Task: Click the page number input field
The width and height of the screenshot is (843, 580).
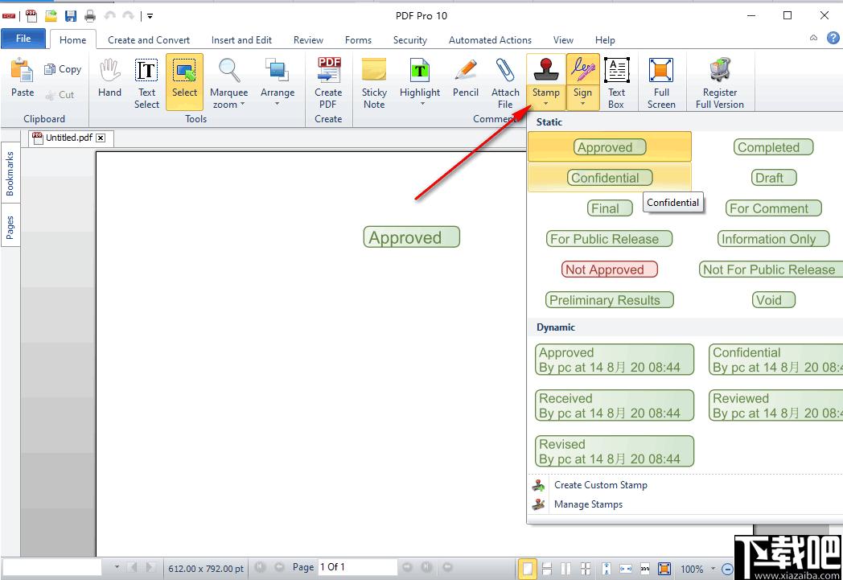Action: tap(357, 567)
